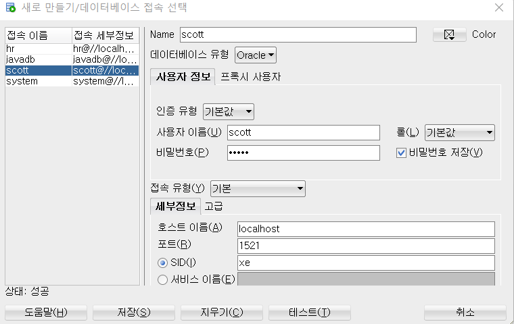Switch to the 고급 tab

click(x=214, y=206)
